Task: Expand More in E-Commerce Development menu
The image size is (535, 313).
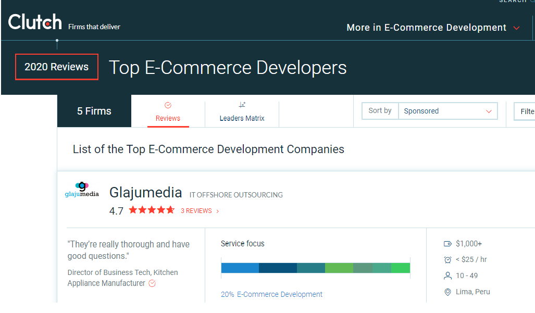Action: (433, 28)
